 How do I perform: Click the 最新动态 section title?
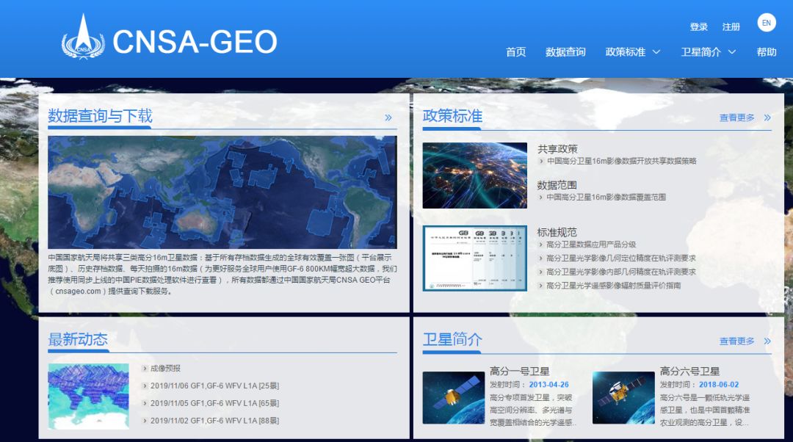click(x=78, y=338)
